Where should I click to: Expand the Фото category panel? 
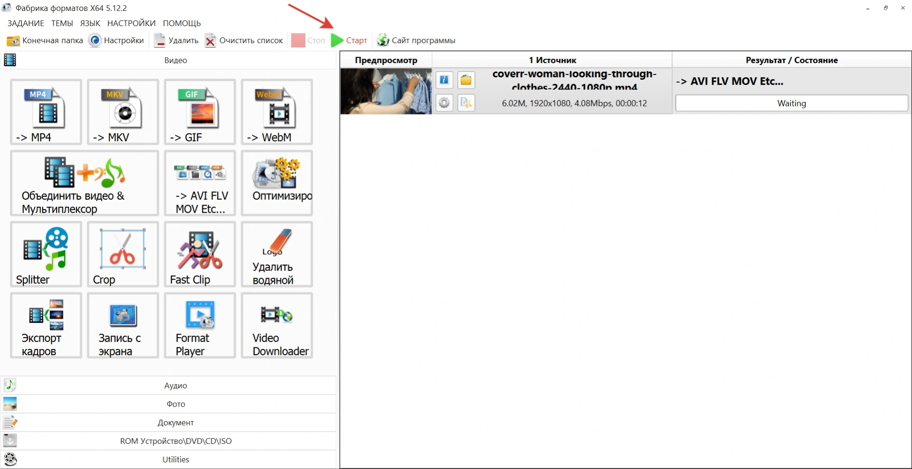point(175,404)
